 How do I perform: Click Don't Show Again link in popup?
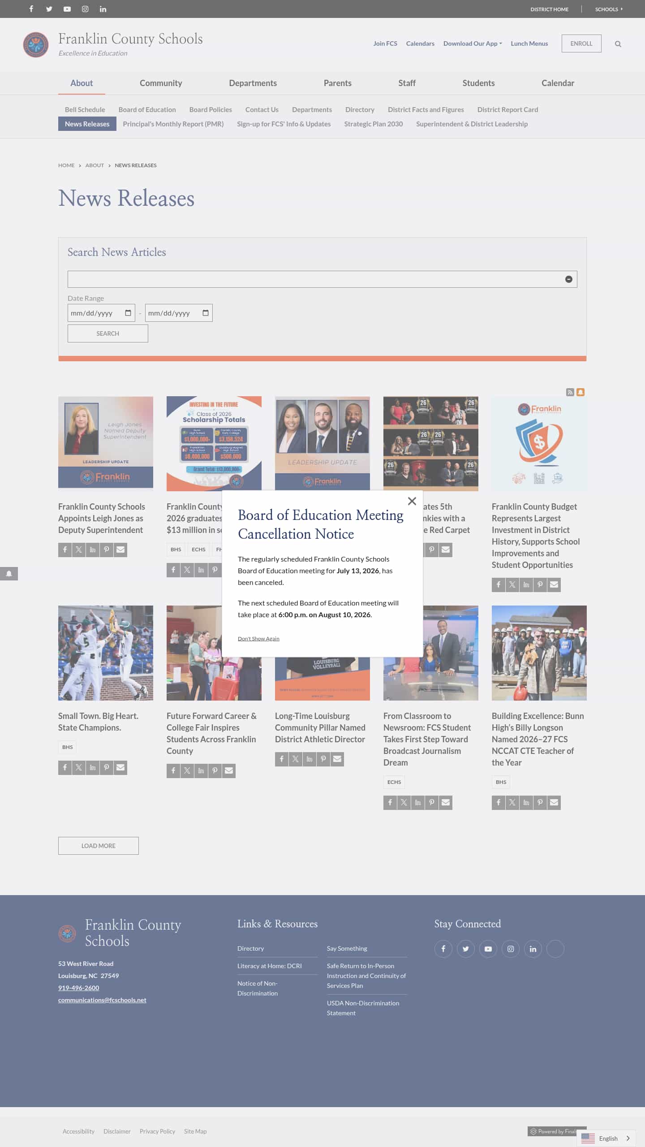click(x=258, y=639)
